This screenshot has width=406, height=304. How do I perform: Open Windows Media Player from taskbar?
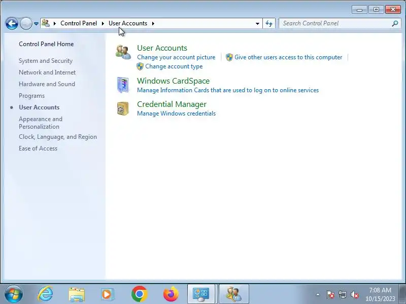coord(107,294)
